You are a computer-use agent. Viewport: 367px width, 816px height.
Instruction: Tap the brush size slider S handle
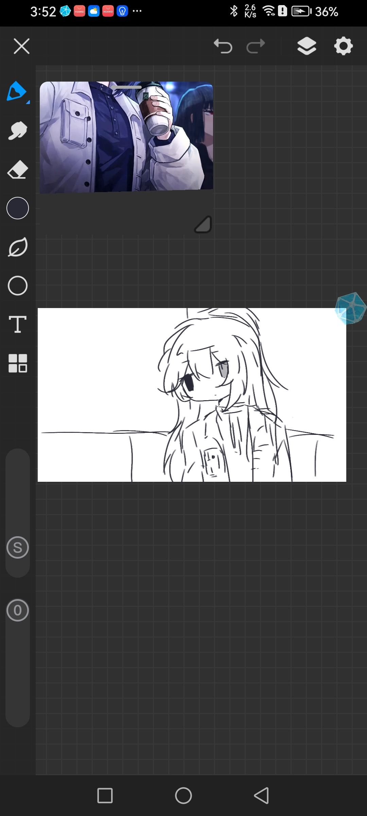18,547
